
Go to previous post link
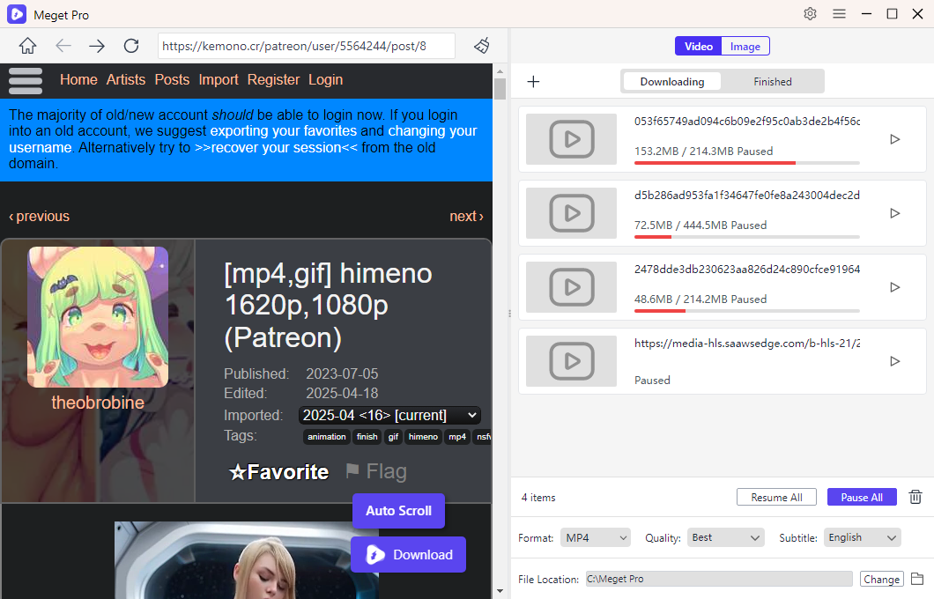[x=39, y=216]
